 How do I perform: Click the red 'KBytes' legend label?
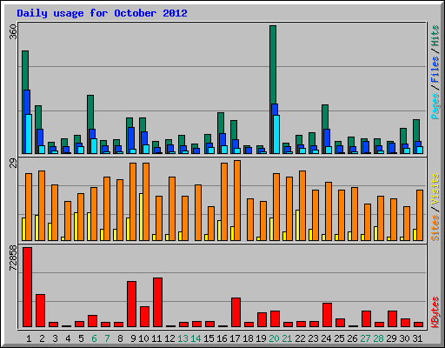pyautogui.click(x=435, y=312)
